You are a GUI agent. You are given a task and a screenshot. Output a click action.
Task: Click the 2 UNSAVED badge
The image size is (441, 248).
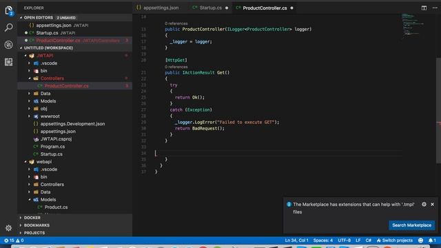[66, 18]
